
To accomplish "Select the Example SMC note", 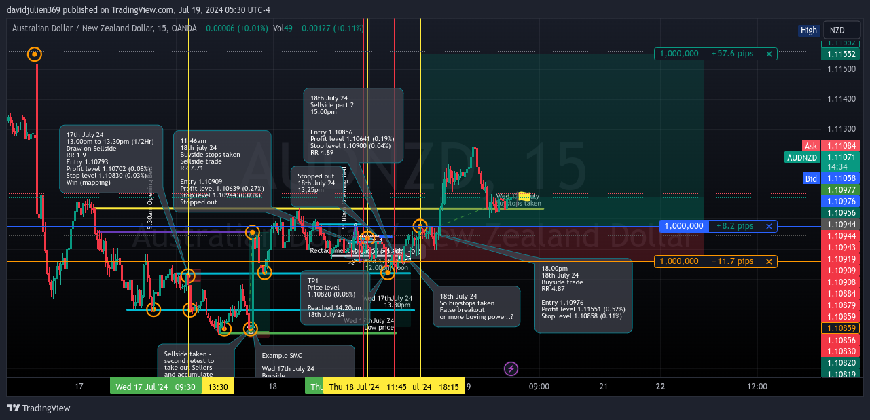I will point(304,362).
